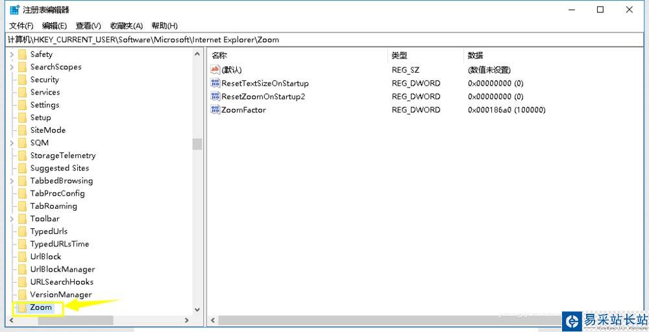
Task: Click the registry path address bar
Action: [324, 40]
